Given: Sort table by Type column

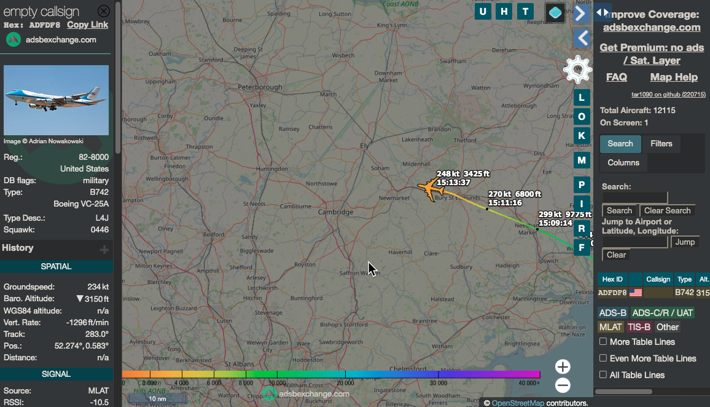Looking at the screenshot, I should click(684, 279).
